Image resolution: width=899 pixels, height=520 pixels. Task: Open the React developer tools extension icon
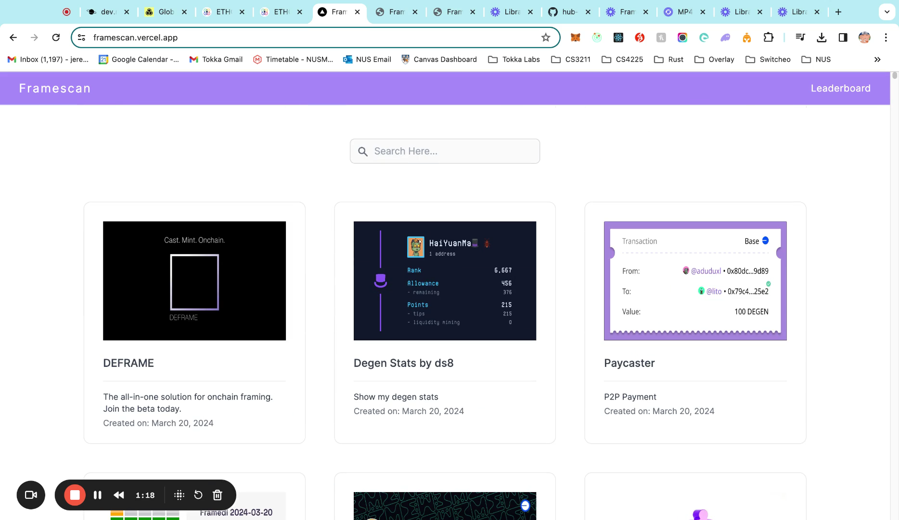(618, 38)
